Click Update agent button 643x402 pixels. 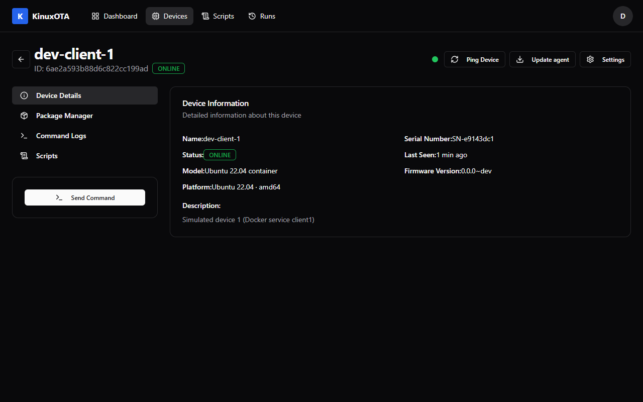click(543, 59)
